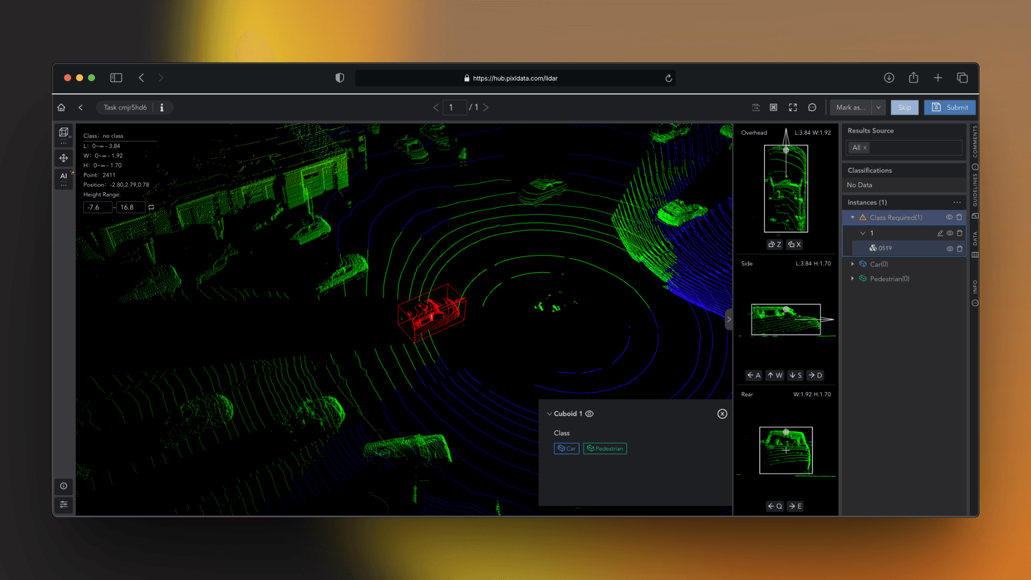Rotate cuboid around X axis

[795, 244]
